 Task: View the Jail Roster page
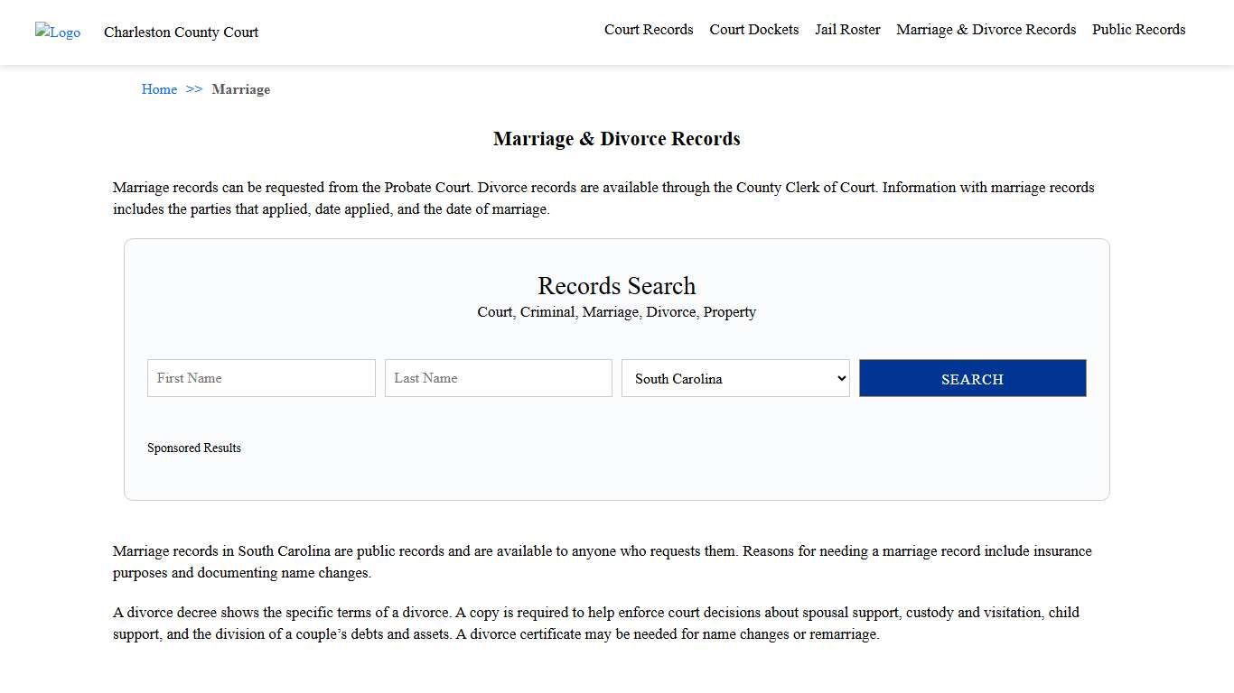pyautogui.click(x=846, y=29)
